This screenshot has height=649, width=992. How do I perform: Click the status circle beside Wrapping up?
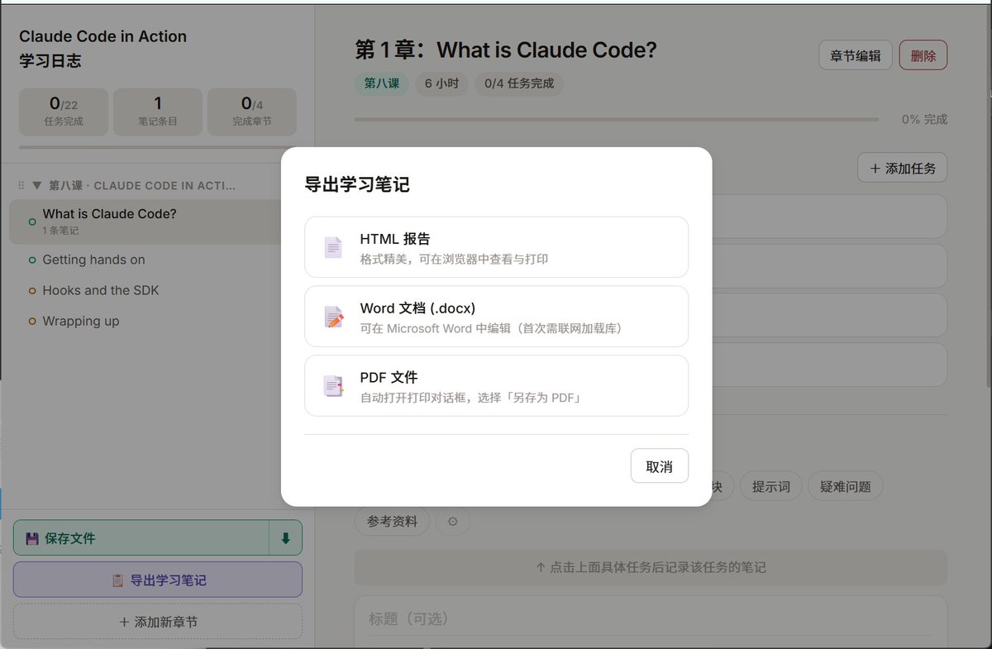point(32,322)
